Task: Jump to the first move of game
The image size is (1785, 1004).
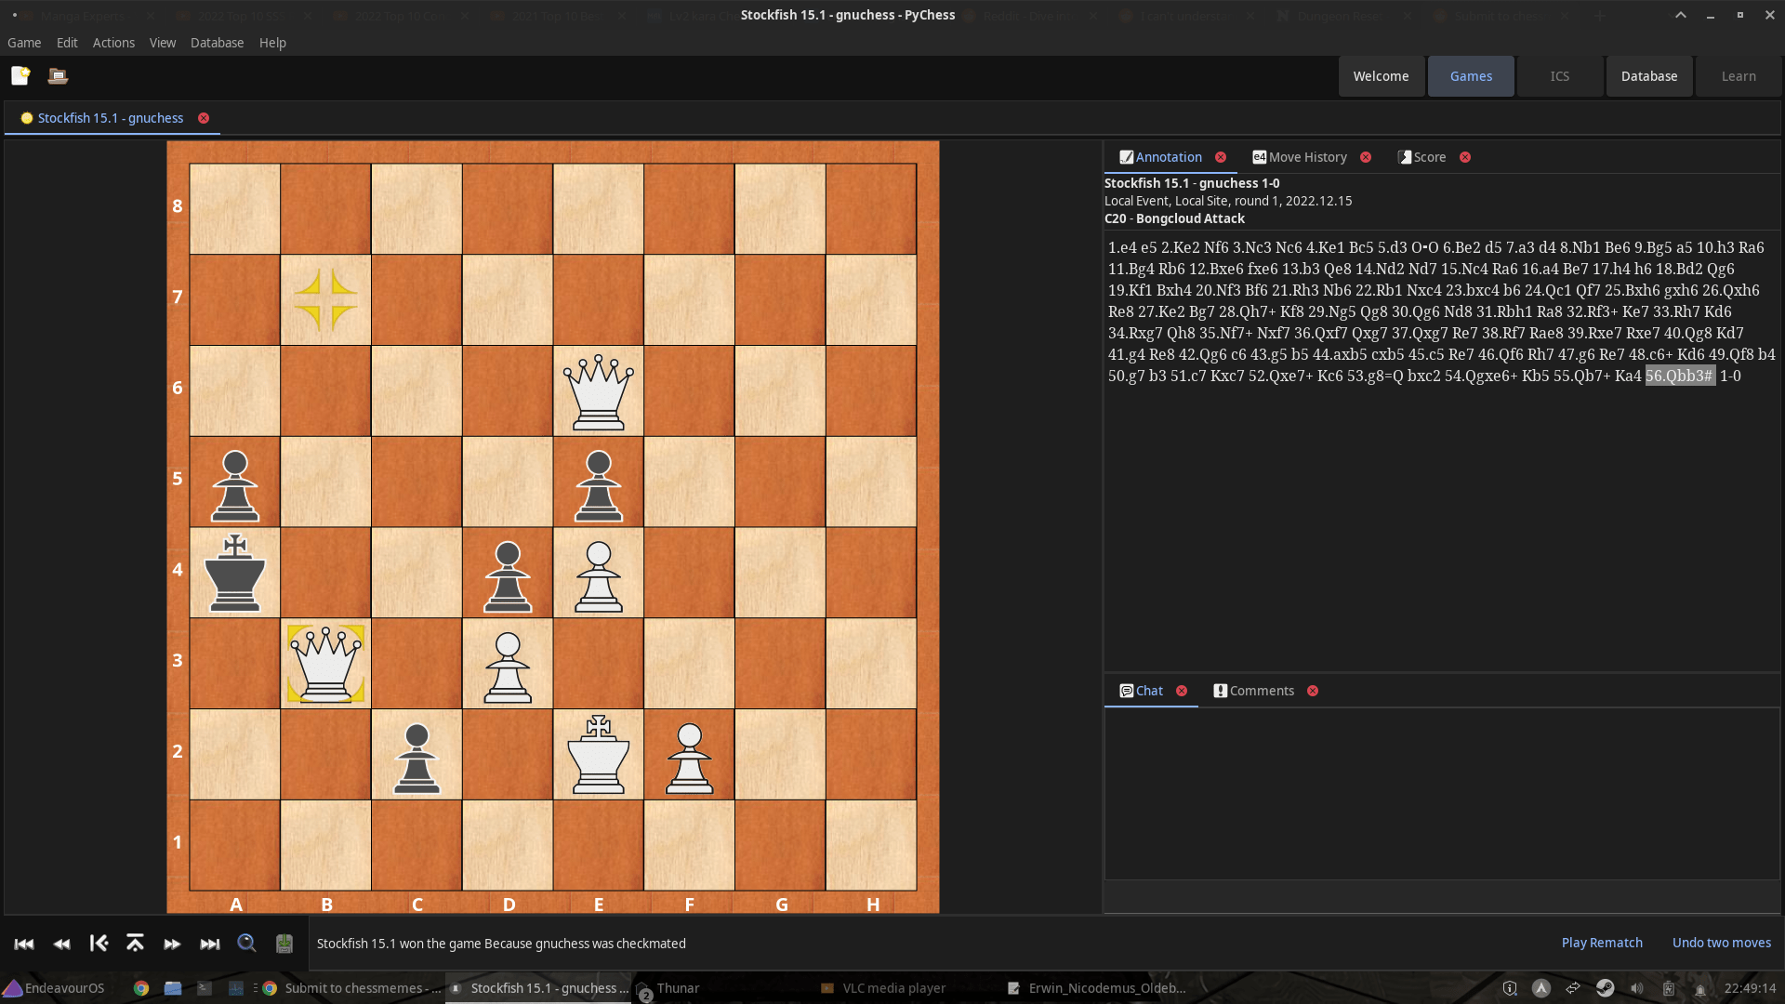Action: tap(23, 943)
